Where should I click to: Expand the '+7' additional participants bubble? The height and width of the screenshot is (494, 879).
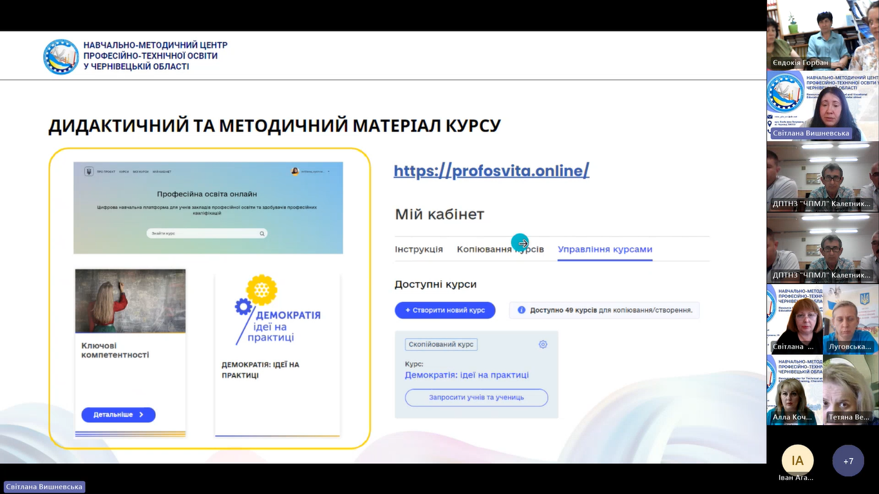[x=847, y=461]
